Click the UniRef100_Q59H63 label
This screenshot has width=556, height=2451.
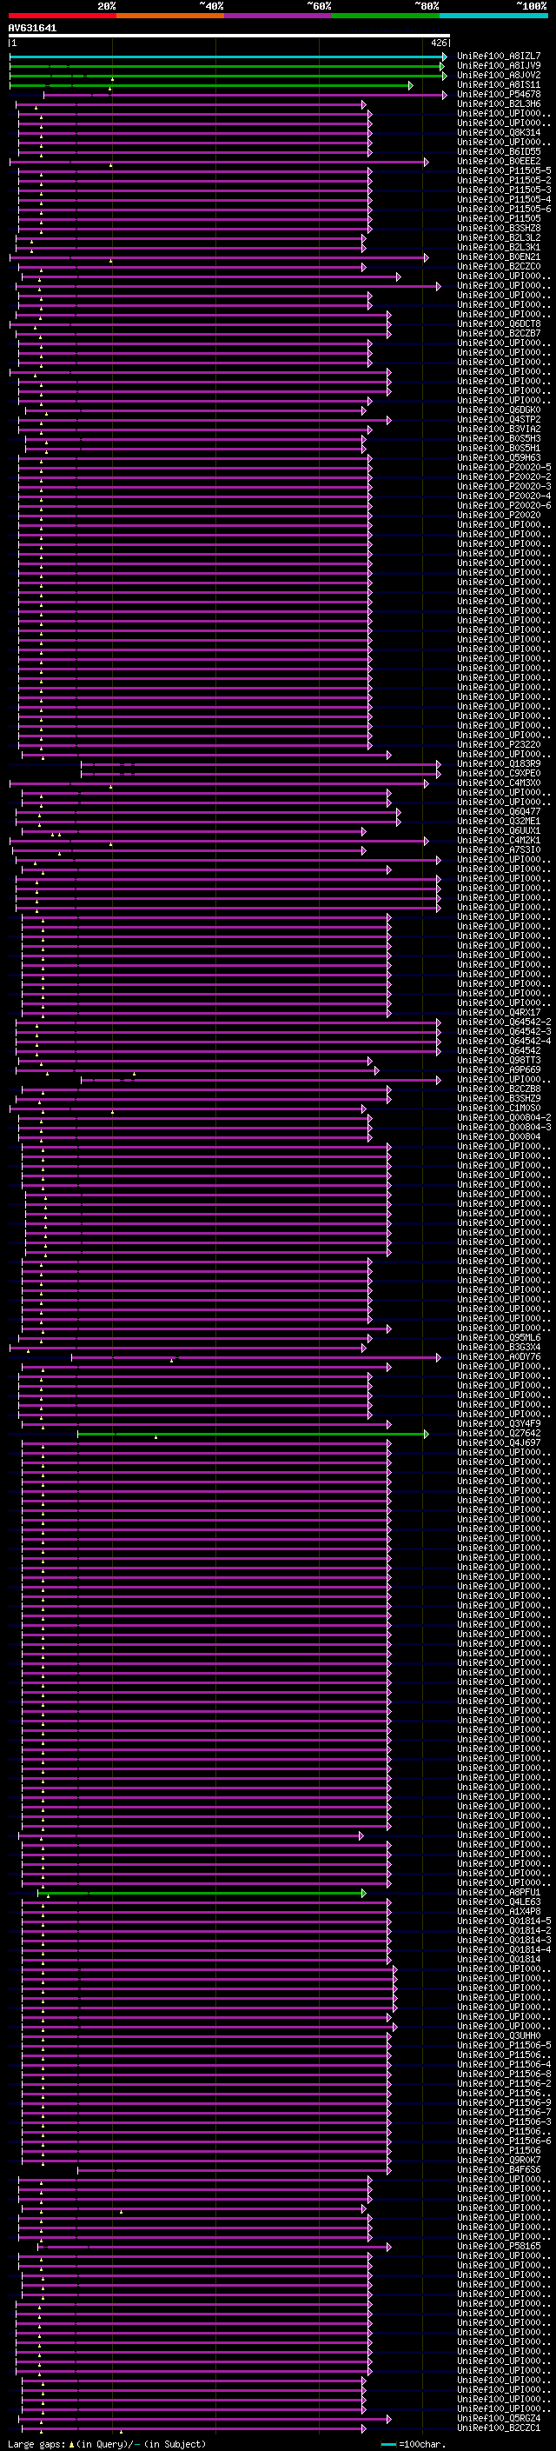[499, 457]
